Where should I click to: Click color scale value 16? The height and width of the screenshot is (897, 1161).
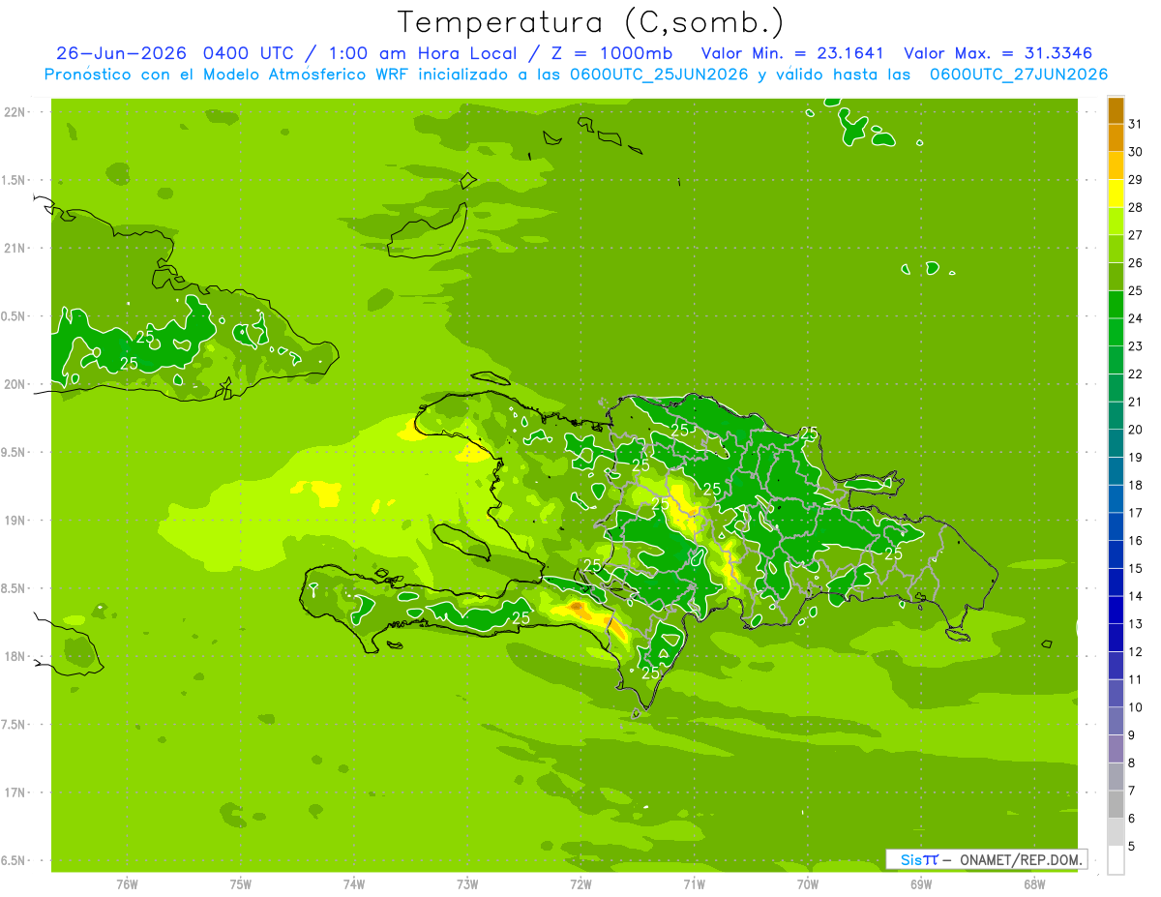point(1135,541)
